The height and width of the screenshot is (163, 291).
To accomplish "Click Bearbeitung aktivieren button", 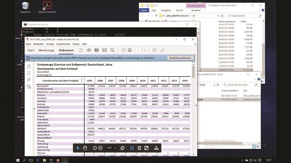I will (x=180, y=58).
